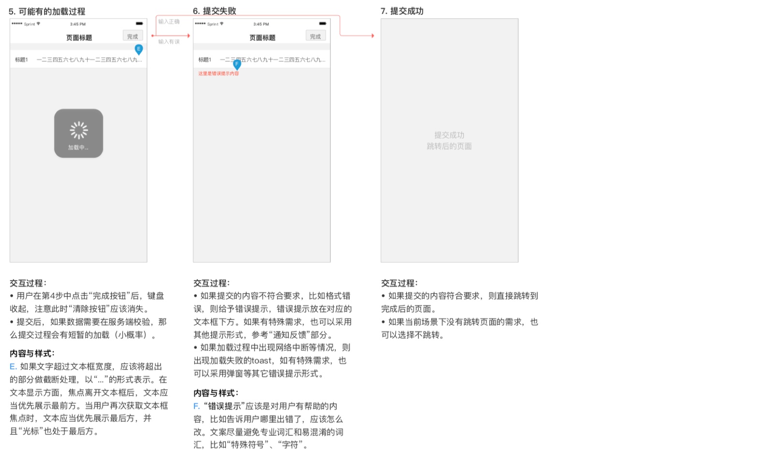Click the text field beside 标题1 in mockup 6
The image size is (769, 456).
[273, 60]
